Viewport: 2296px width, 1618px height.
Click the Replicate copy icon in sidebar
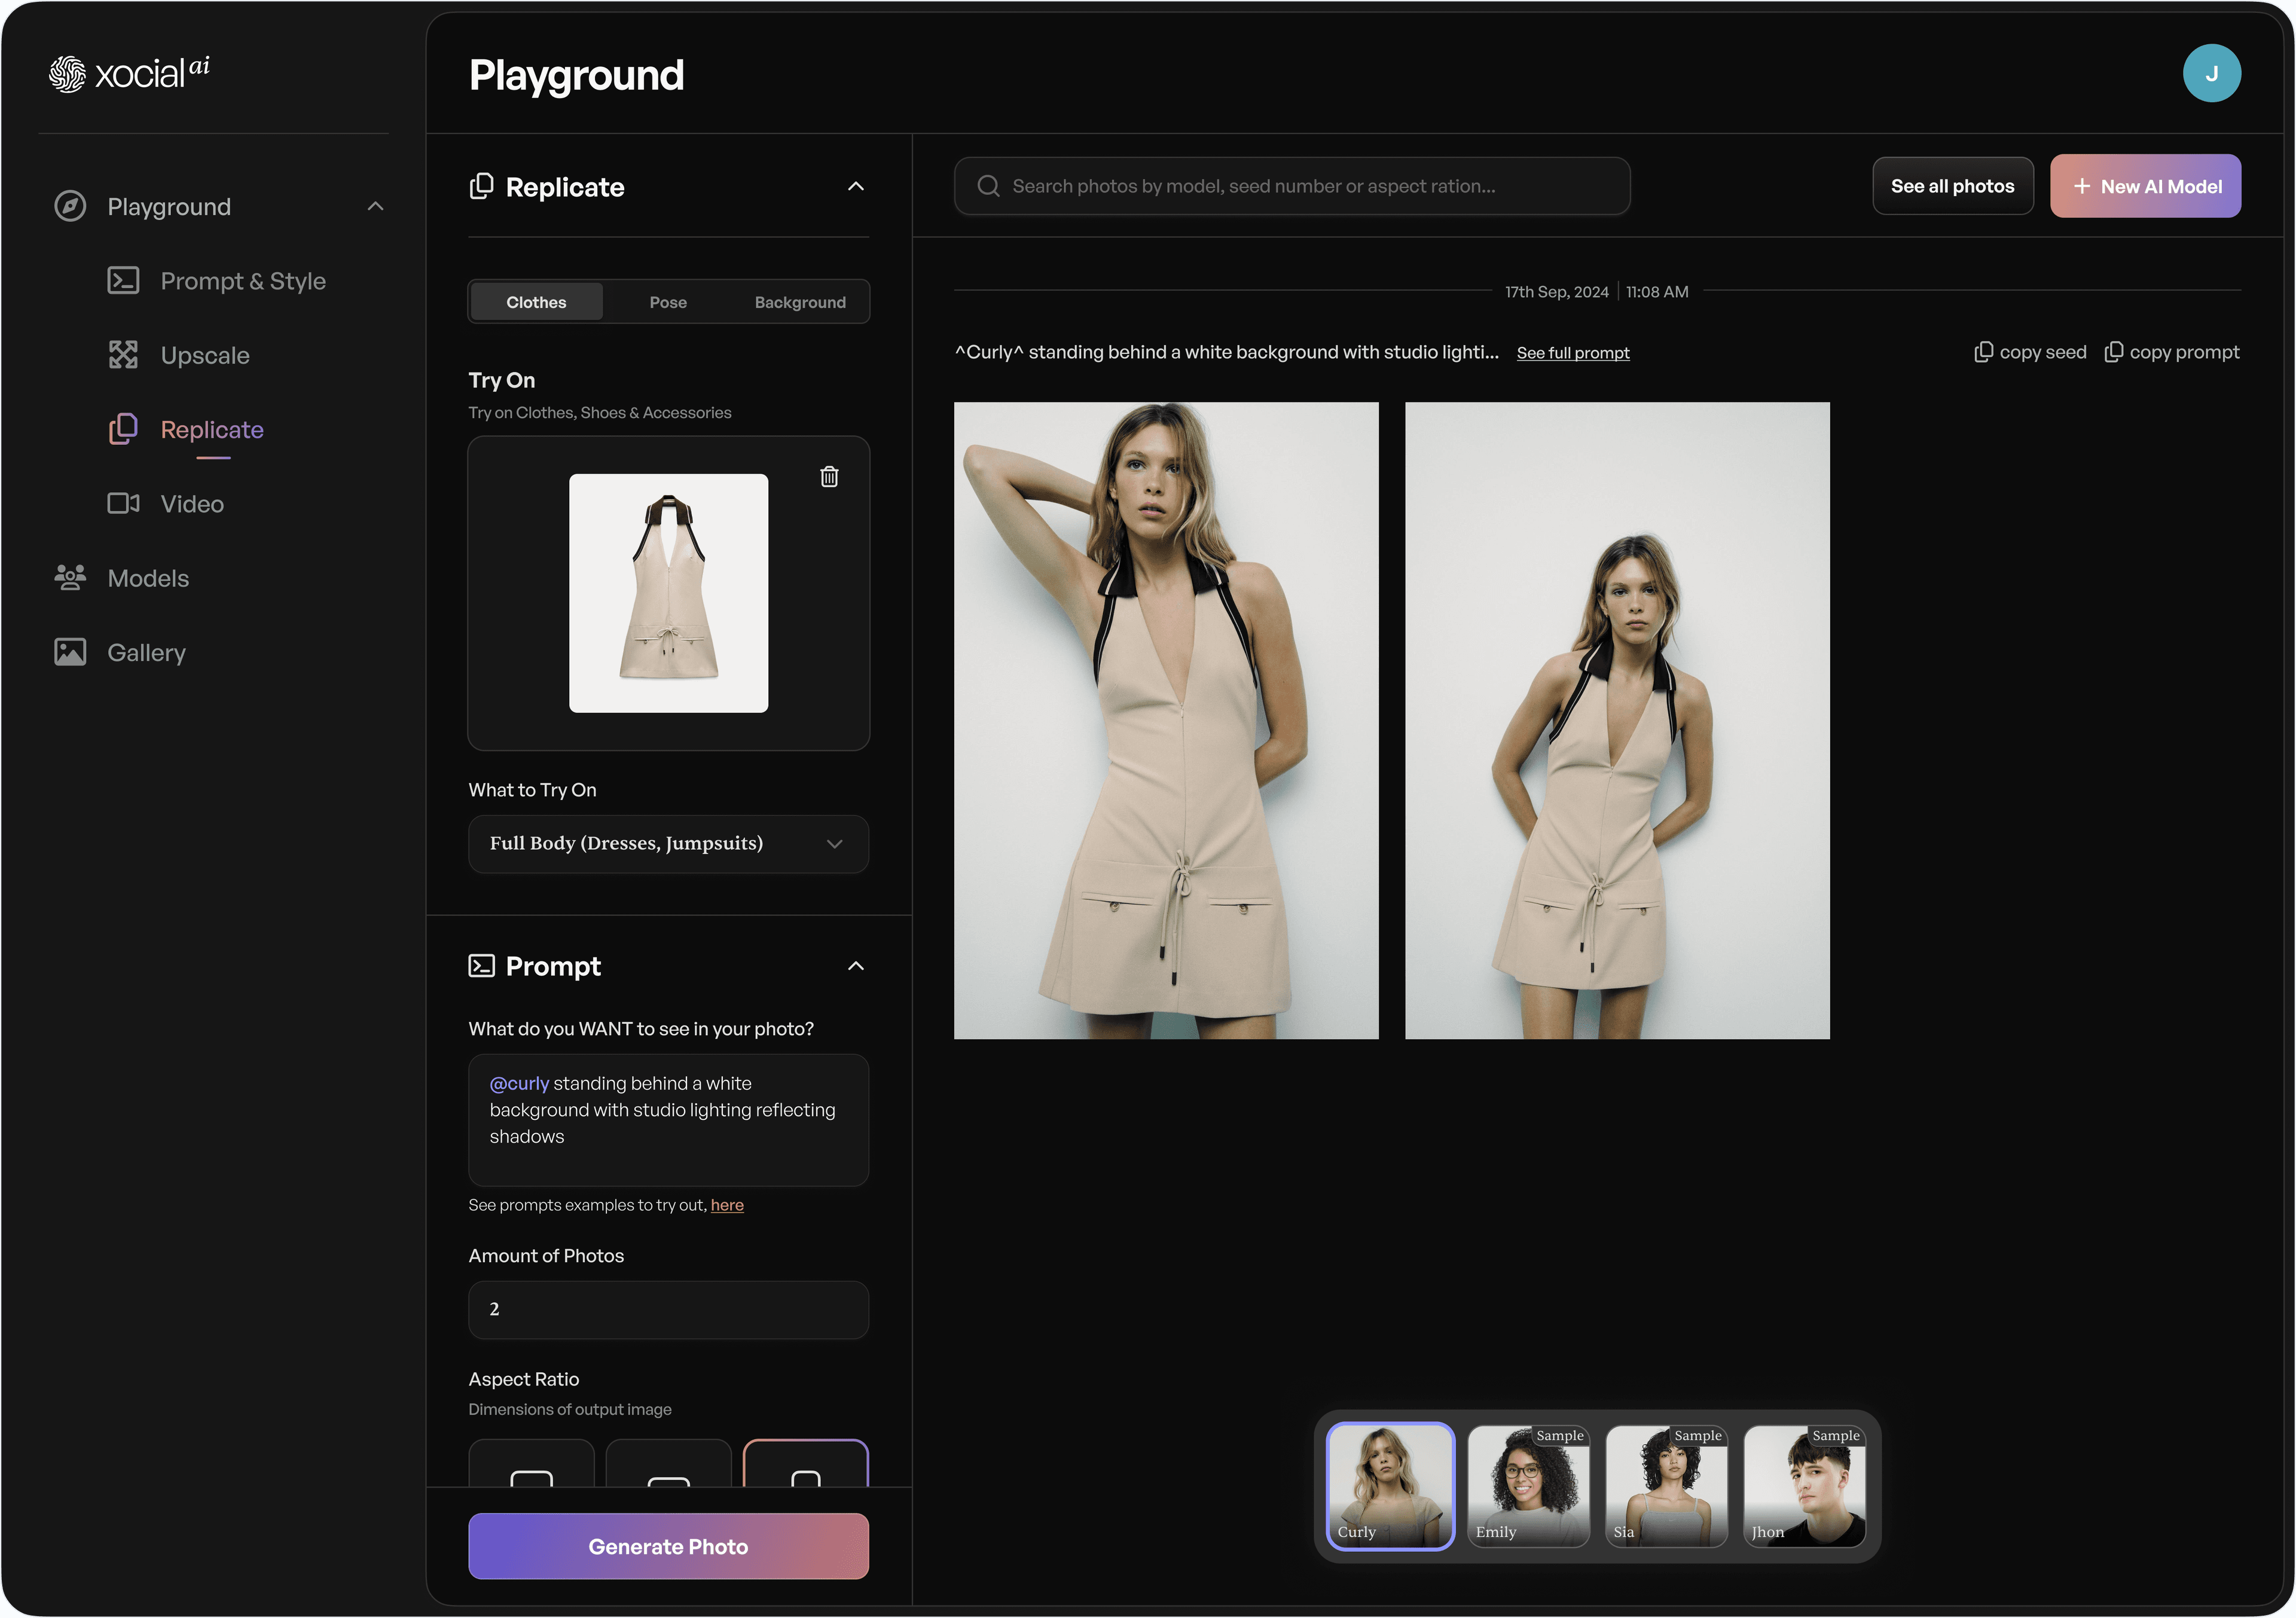tap(123, 429)
